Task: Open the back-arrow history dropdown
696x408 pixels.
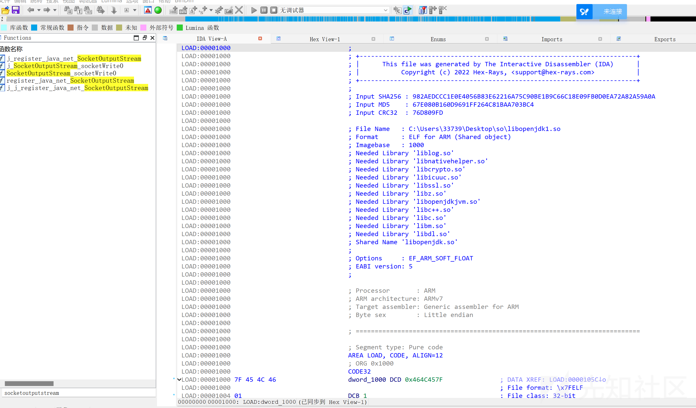Action: [39, 11]
